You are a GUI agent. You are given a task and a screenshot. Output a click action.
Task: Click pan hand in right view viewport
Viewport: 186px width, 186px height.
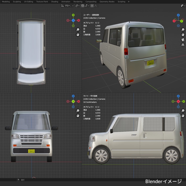tap(183, 115)
